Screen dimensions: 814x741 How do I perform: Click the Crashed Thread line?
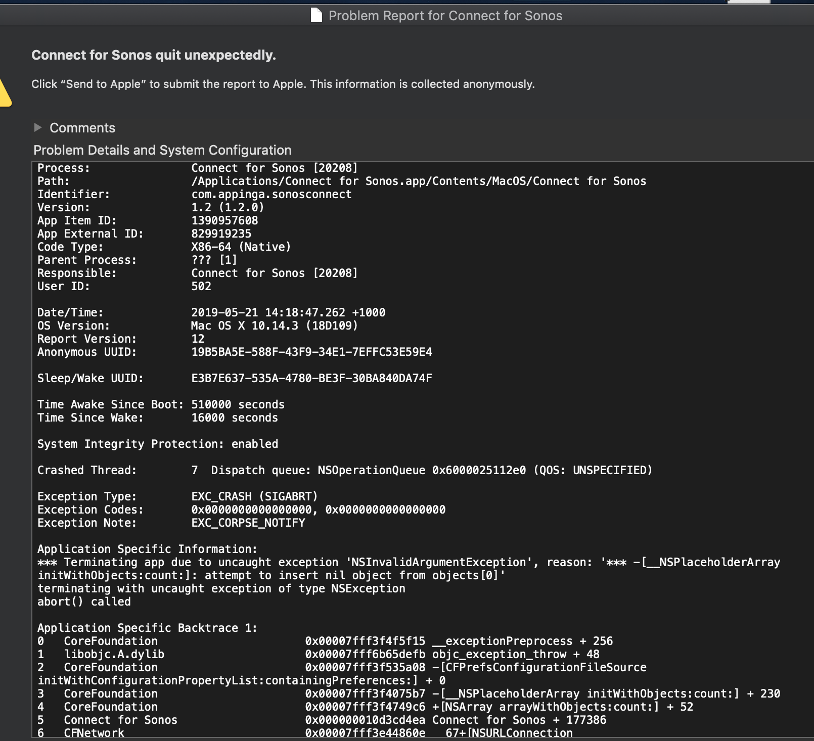345,470
